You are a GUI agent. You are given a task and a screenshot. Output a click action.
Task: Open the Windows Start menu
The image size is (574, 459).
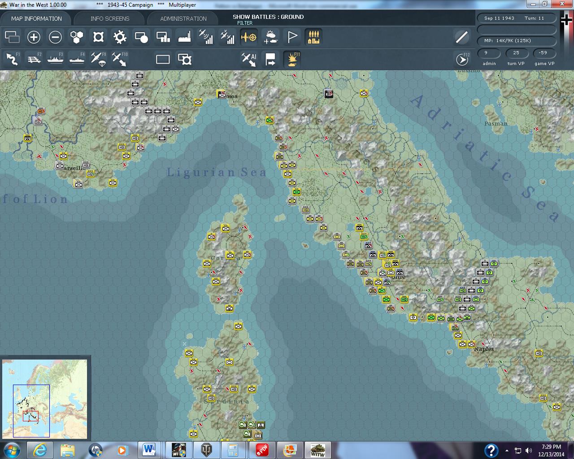click(12, 450)
